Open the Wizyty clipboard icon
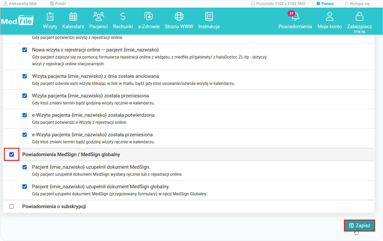Viewport: 383px width, 241px height. tap(50, 16)
